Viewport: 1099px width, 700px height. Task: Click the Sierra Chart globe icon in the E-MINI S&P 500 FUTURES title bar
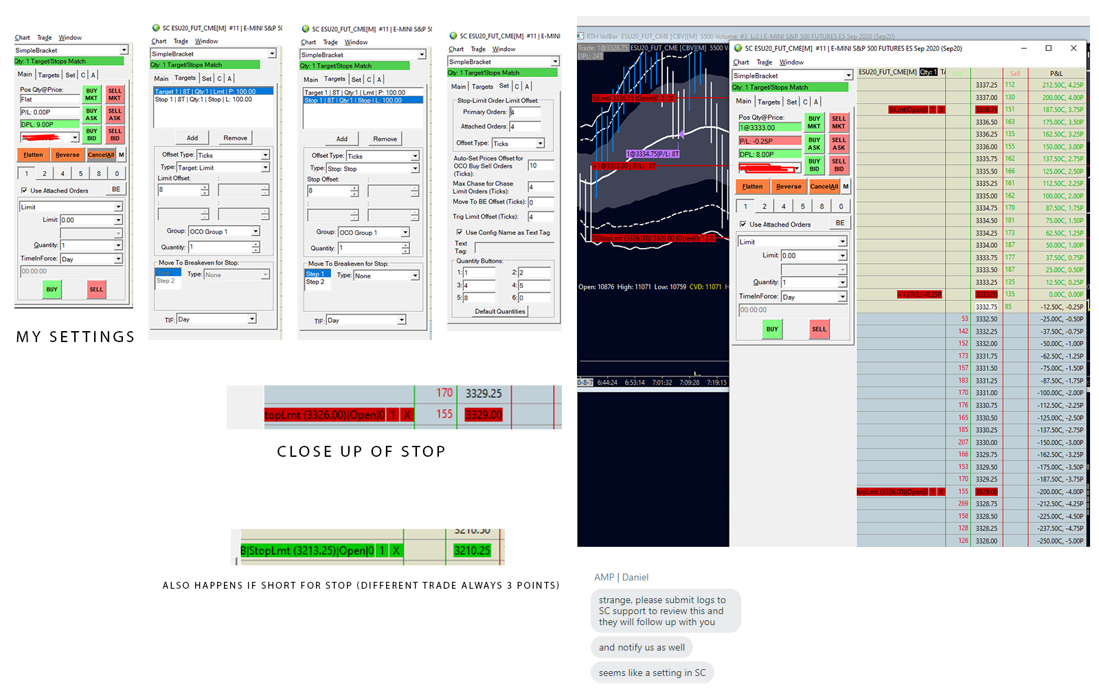pyautogui.click(x=738, y=48)
